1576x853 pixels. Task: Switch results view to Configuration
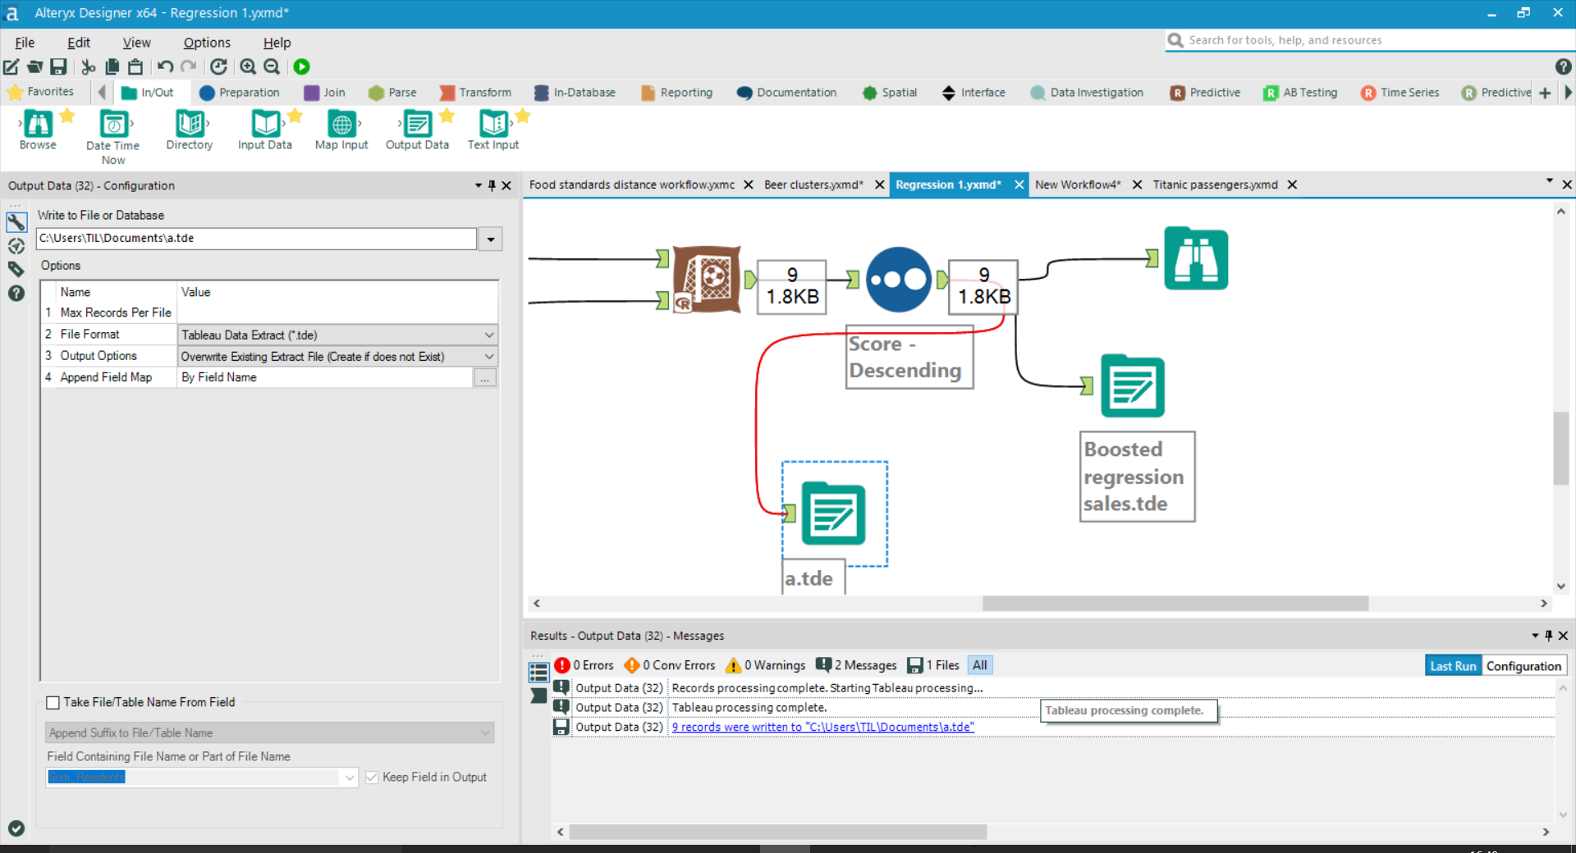click(x=1523, y=665)
